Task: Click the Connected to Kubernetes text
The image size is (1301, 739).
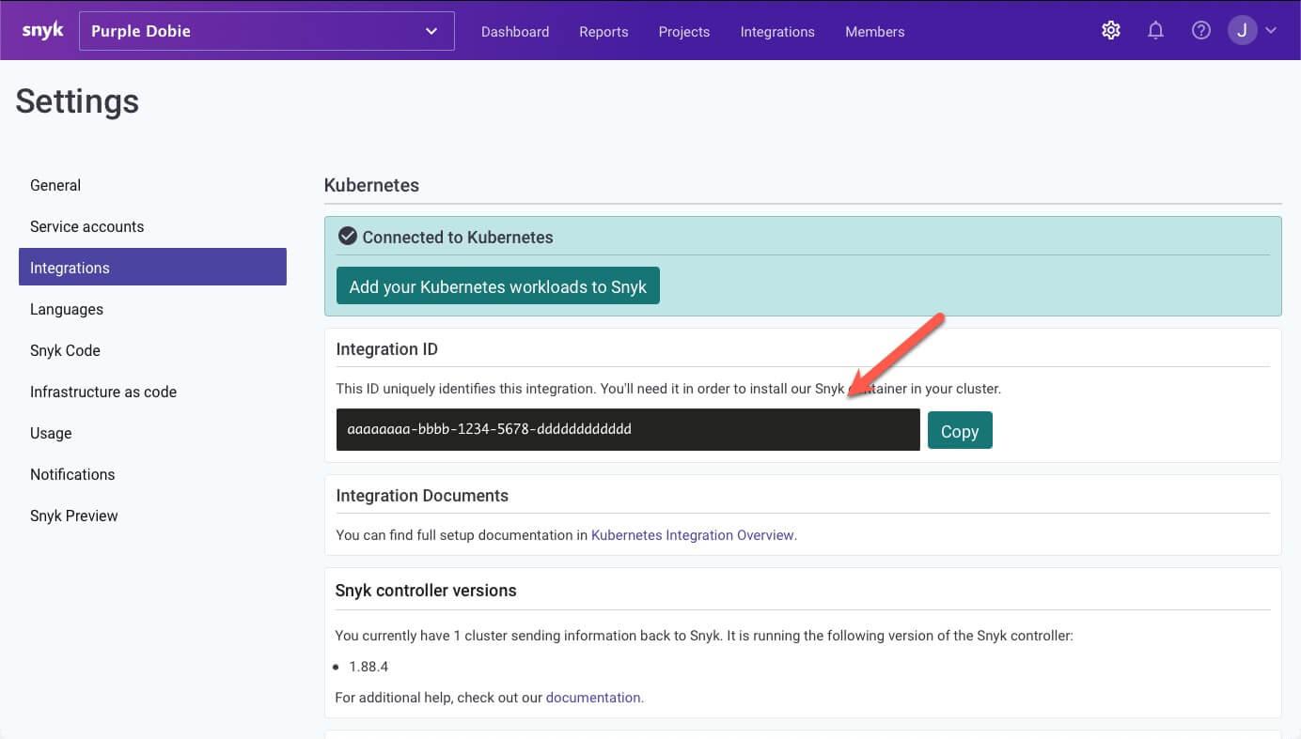Action: tap(458, 238)
